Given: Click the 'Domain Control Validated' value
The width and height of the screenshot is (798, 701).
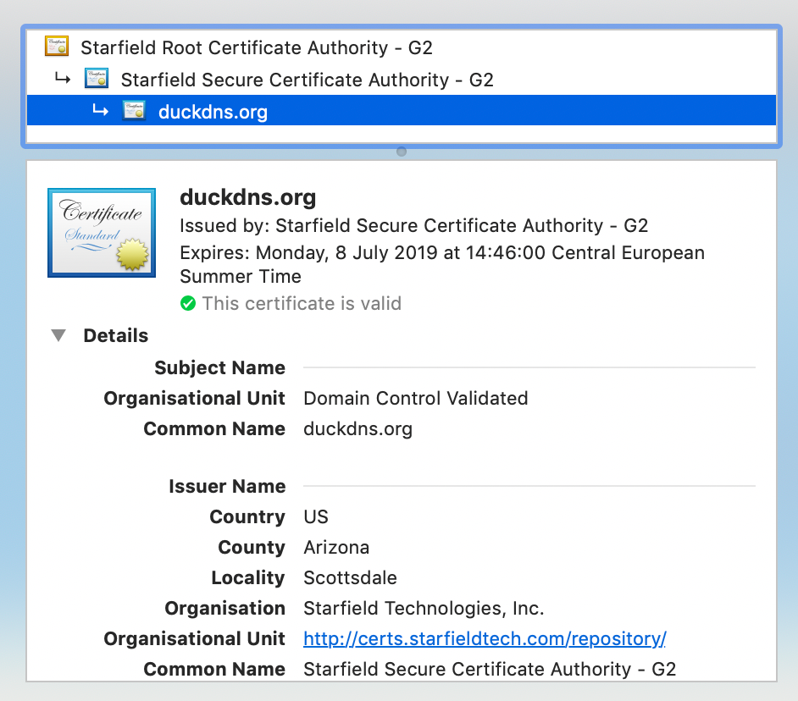Looking at the screenshot, I should click(415, 398).
